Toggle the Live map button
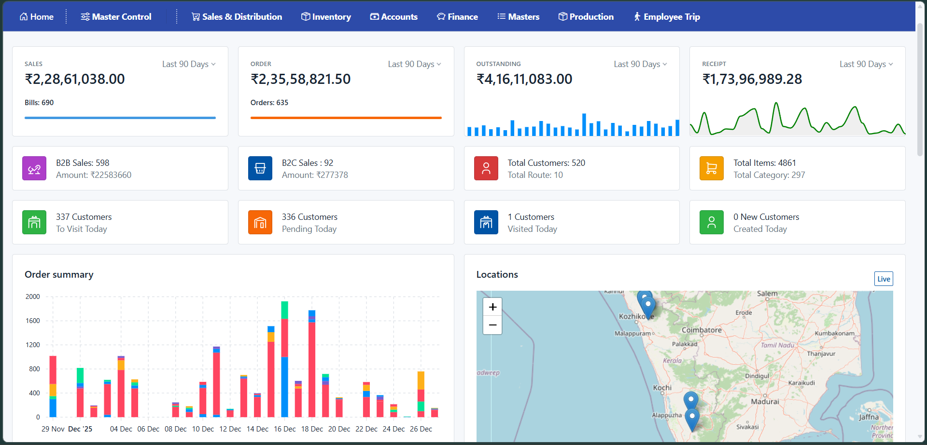The height and width of the screenshot is (445, 927). click(883, 279)
